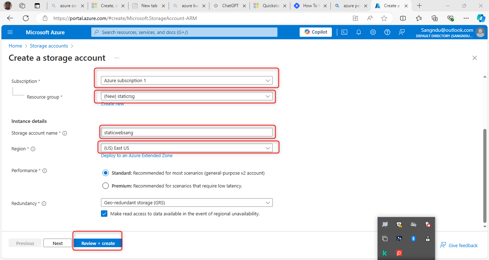This screenshot has width=489, height=260.
Task: Select the Premium performance radio button
Action: pyautogui.click(x=106, y=186)
